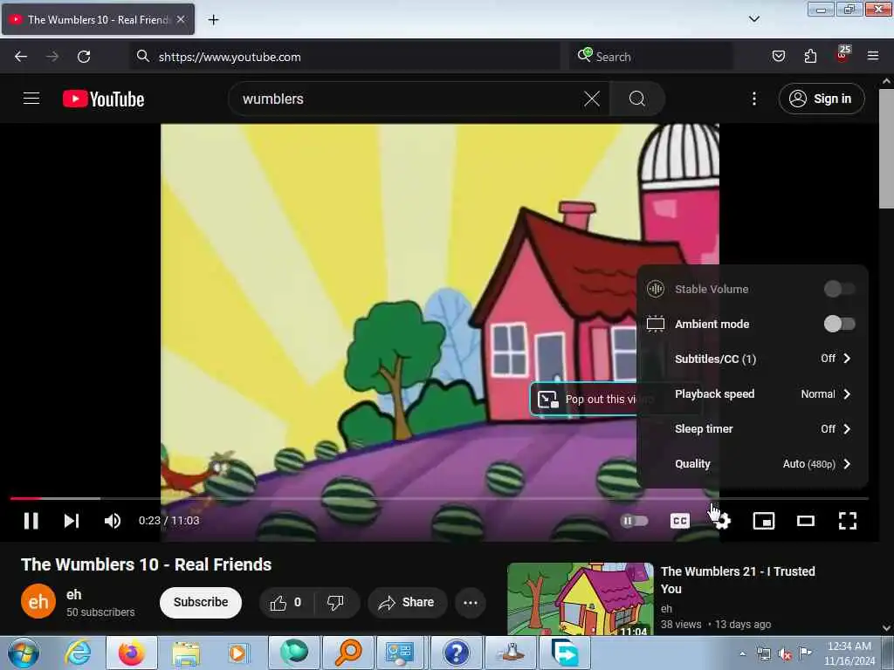This screenshot has width=894, height=670.
Task: Open The Wumblers 21 - I Trusted You title
Action: (737, 580)
